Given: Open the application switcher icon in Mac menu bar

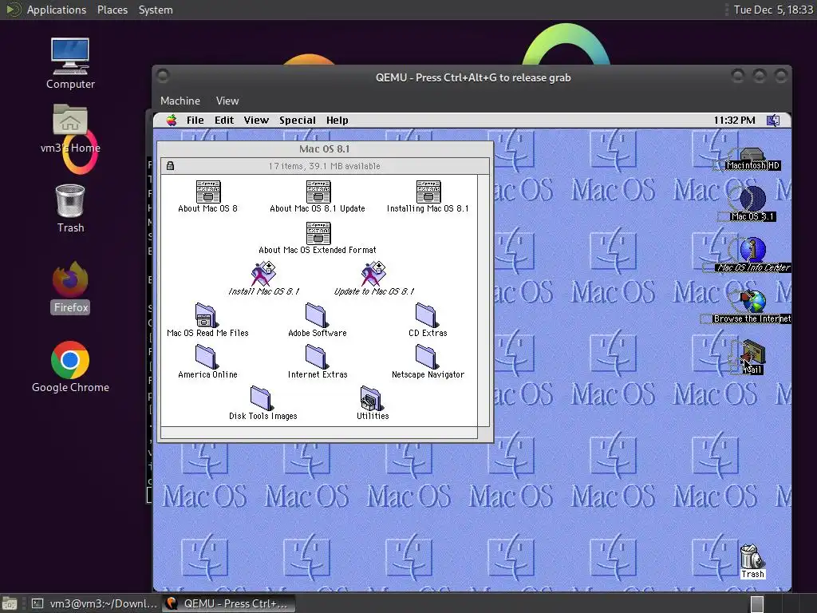Looking at the screenshot, I should click(773, 121).
